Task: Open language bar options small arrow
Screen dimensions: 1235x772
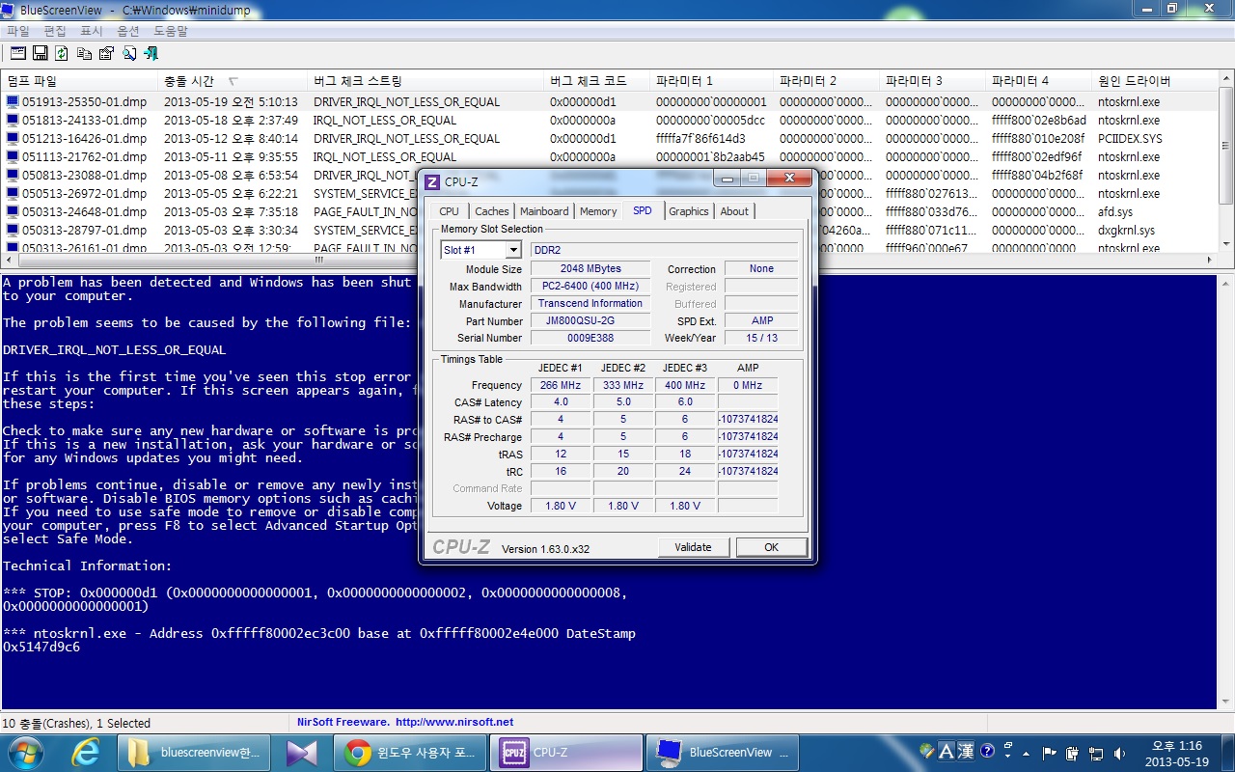Action: coord(1008,756)
